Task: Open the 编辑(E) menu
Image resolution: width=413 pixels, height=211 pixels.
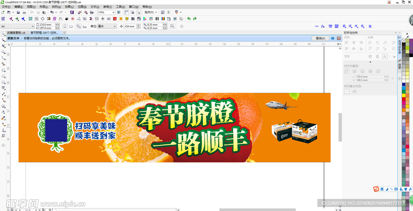Action: pos(19,6)
